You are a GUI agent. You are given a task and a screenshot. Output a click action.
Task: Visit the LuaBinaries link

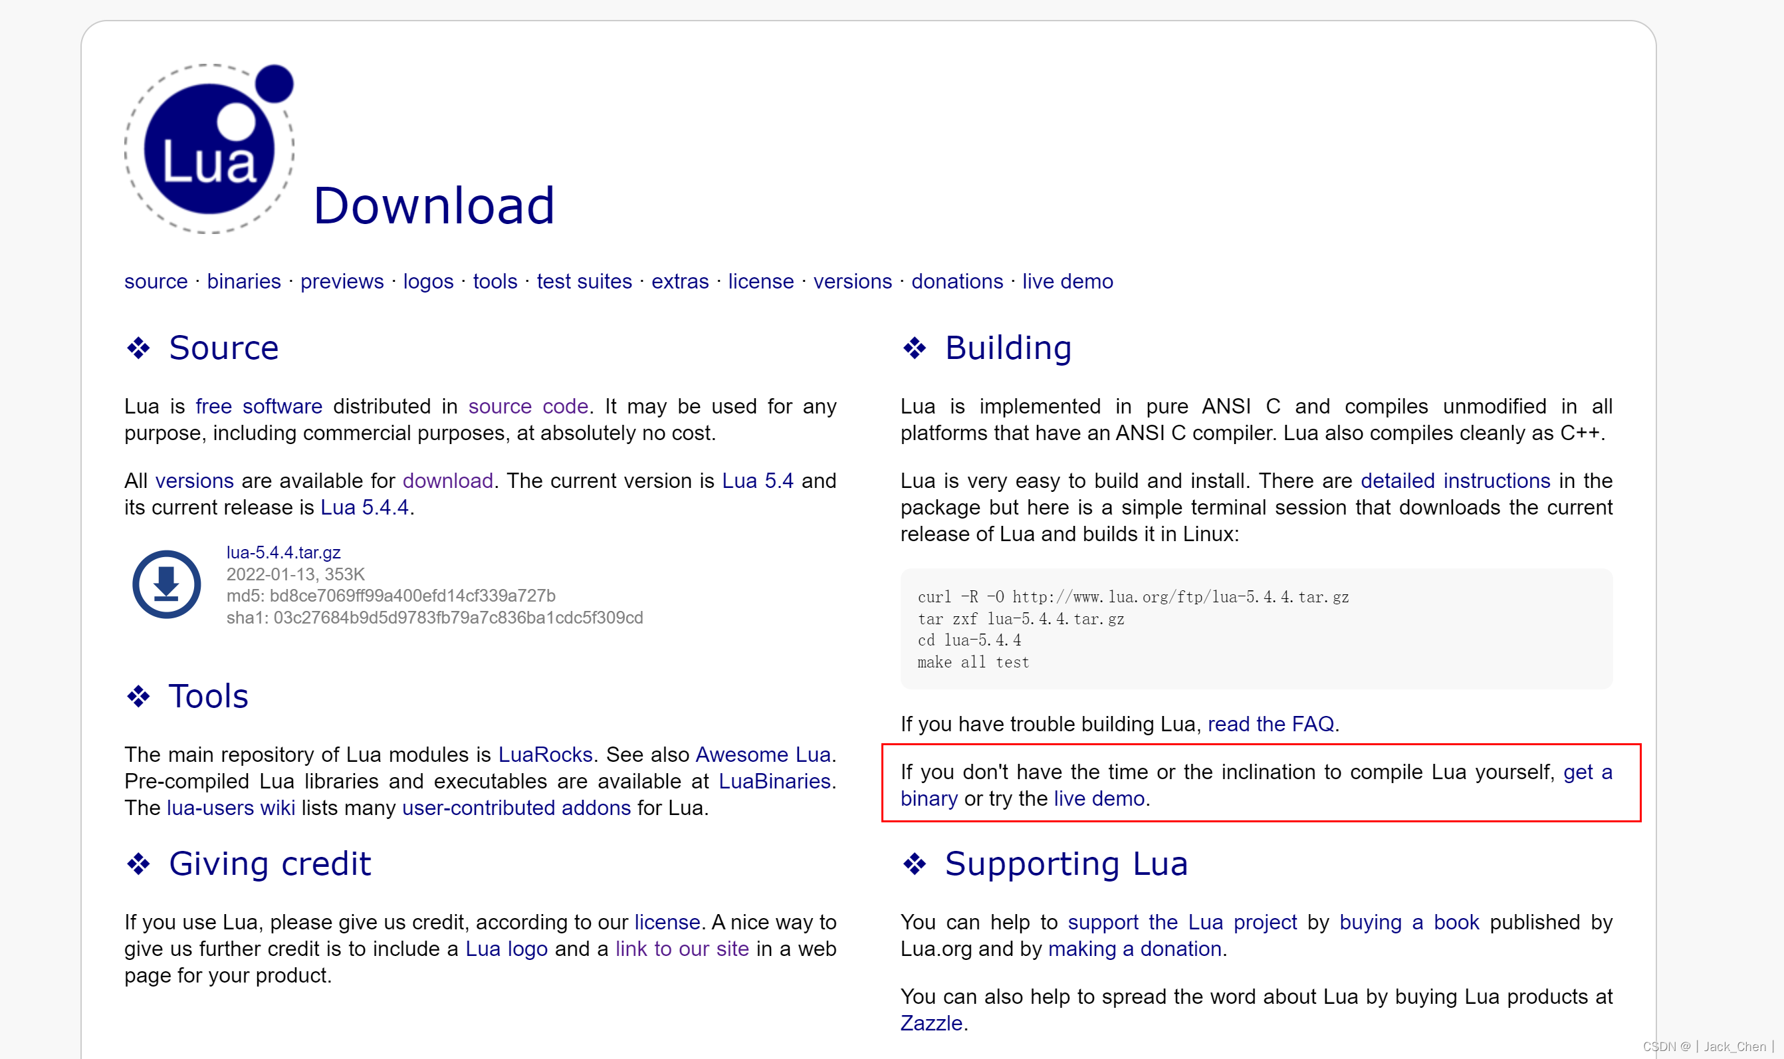coord(774,780)
